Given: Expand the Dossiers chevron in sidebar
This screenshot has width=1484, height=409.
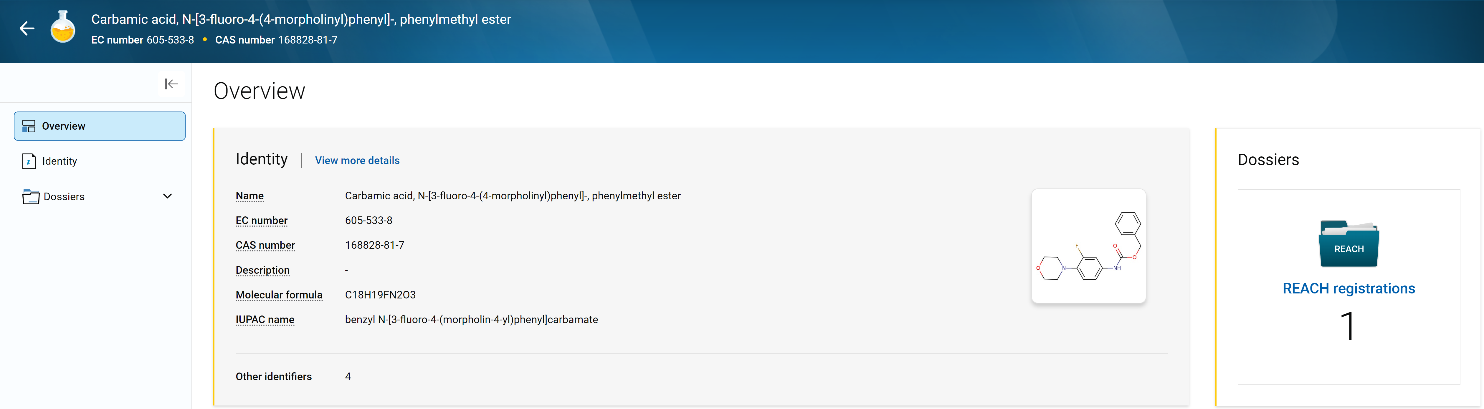Looking at the screenshot, I should point(167,196).
